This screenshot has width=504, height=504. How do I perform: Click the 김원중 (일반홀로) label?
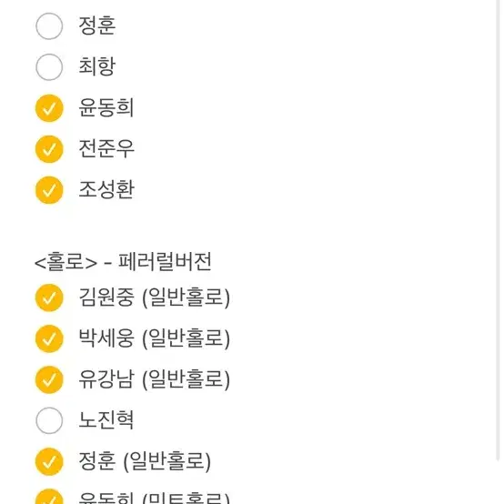[155, 297]
